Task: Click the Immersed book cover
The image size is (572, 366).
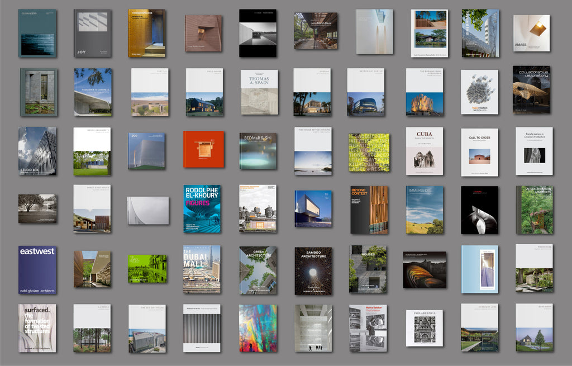Action: point(425,210)
